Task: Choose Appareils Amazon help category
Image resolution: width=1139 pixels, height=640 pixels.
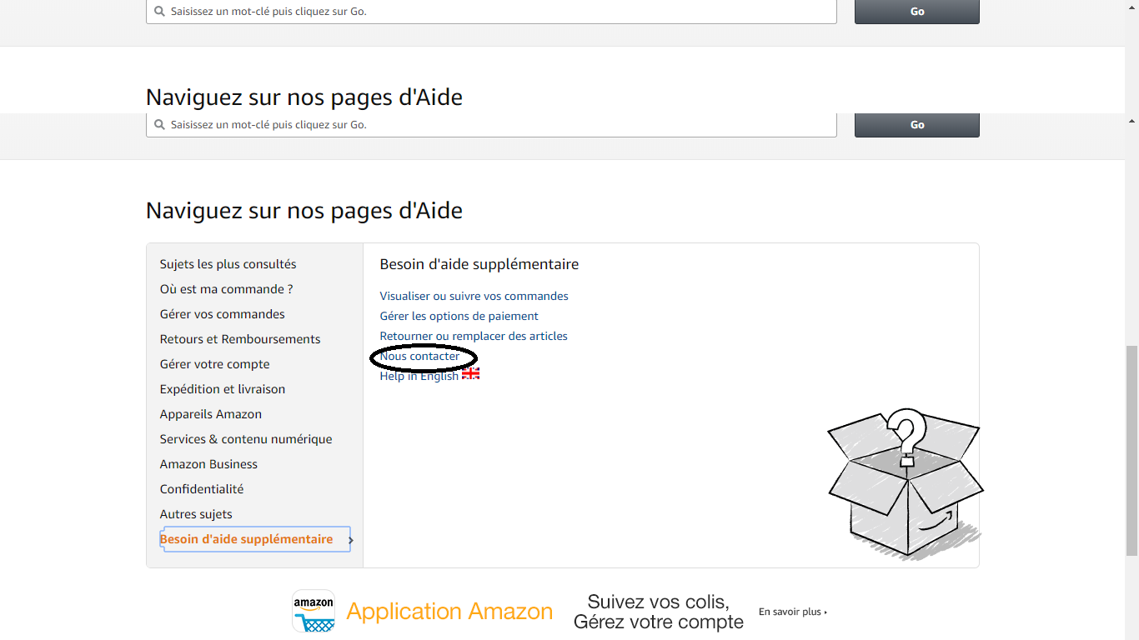Action: pos(211,414)
